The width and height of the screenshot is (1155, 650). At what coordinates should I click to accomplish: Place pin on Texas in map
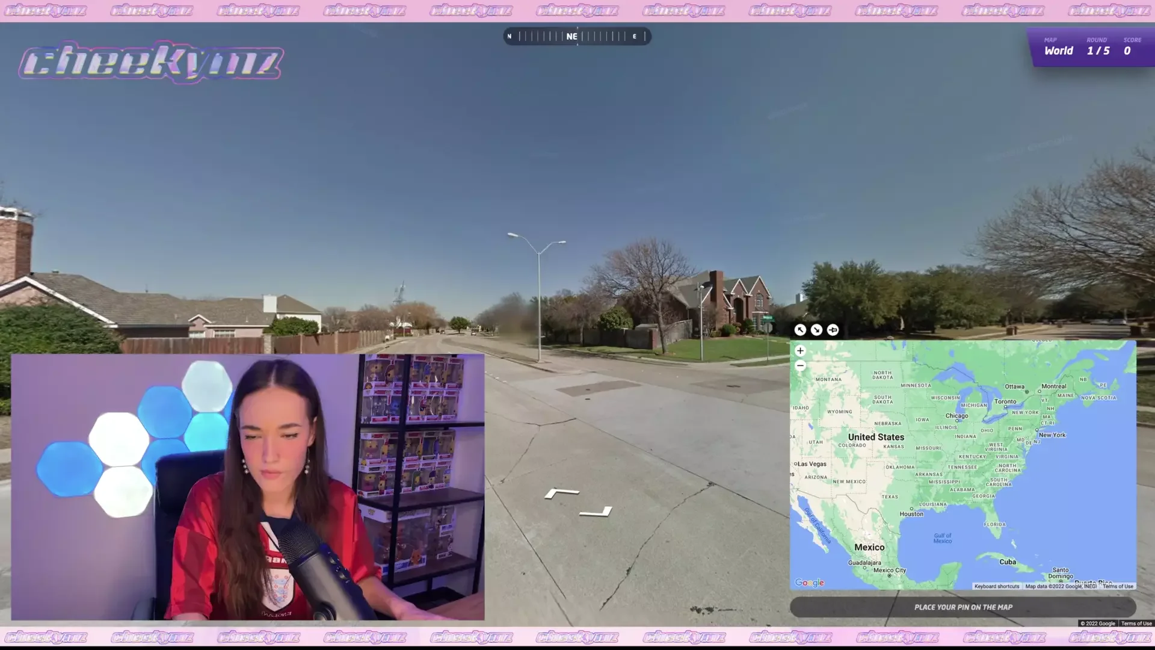click(x=890, y=497)
